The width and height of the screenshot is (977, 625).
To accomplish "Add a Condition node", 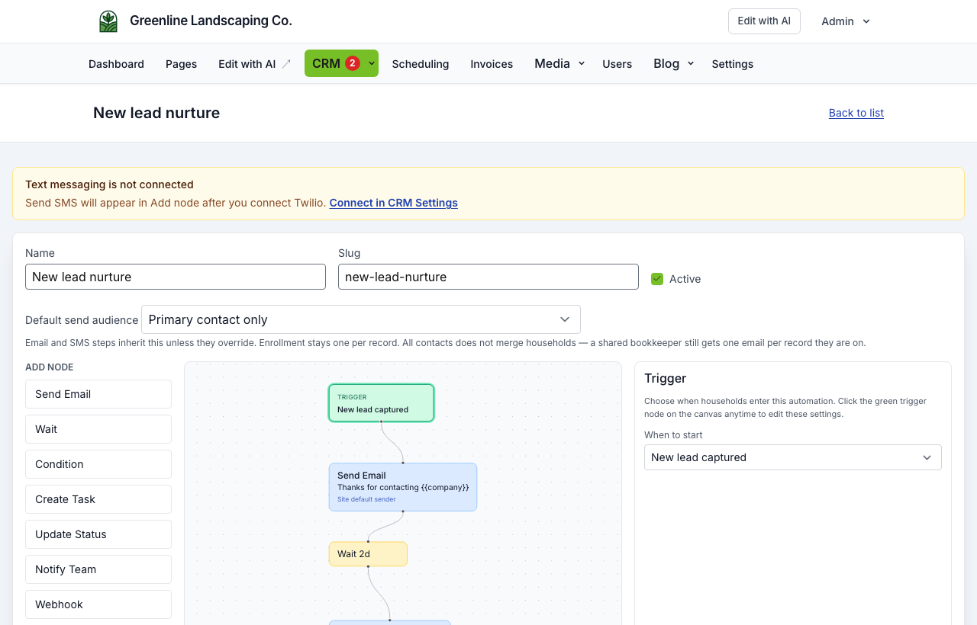I will point(98,464).
